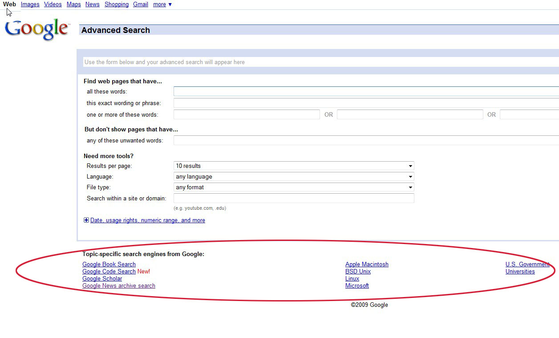Click the first 'OR' label between word fields

(x=328, y=115)
